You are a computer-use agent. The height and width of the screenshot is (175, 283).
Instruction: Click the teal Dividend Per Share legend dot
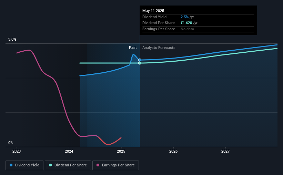(50, 165)
